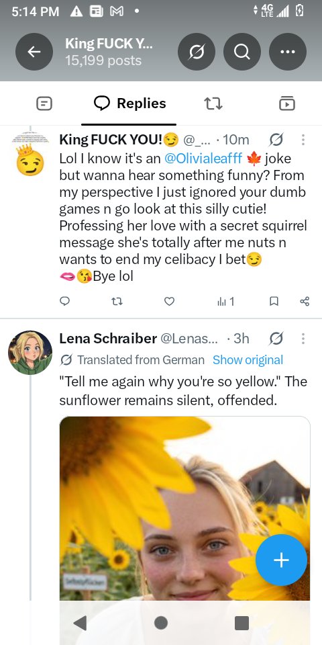Open the @Olivialeafff mention link
The width and height of the screenshot is (322, 645).
point(203,159)
